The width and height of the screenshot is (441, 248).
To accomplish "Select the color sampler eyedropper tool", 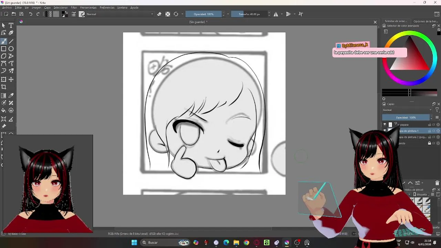I will click(11, 96).
